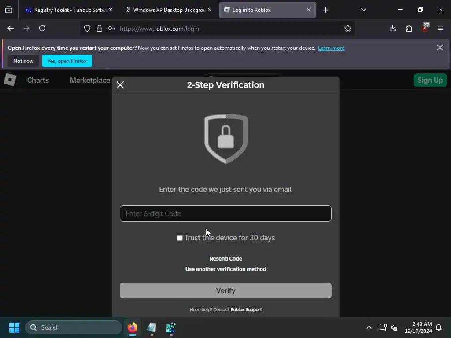
Task: Bookmark this page with the star
Action: 348,29
